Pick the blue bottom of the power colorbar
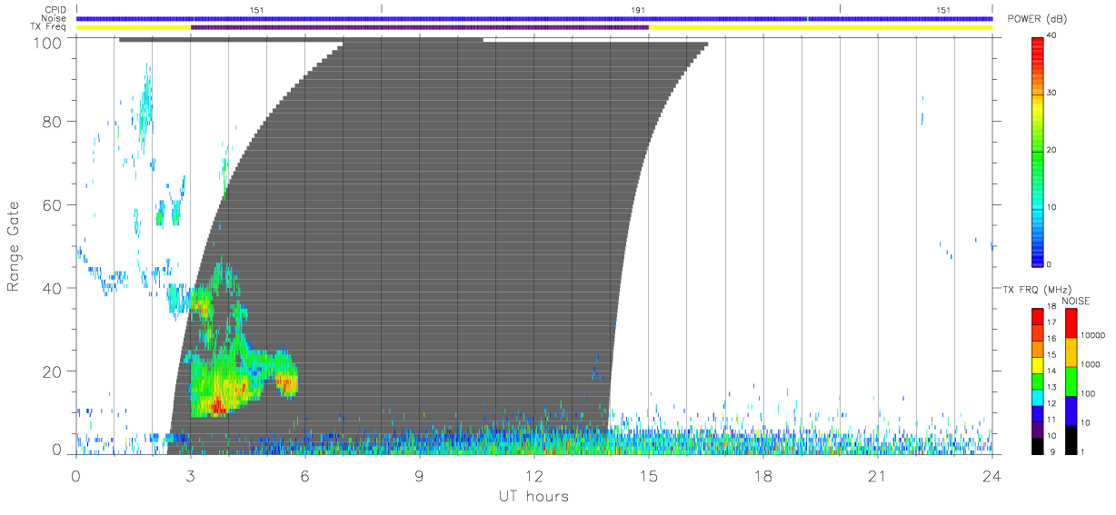The image size is (1116, 515). click(1037, 254)
